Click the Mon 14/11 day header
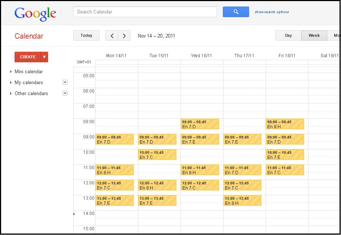 click(115, 56)
